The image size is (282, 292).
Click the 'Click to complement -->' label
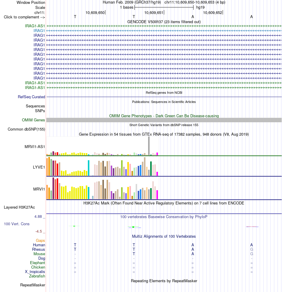click(x=24, y=17)
